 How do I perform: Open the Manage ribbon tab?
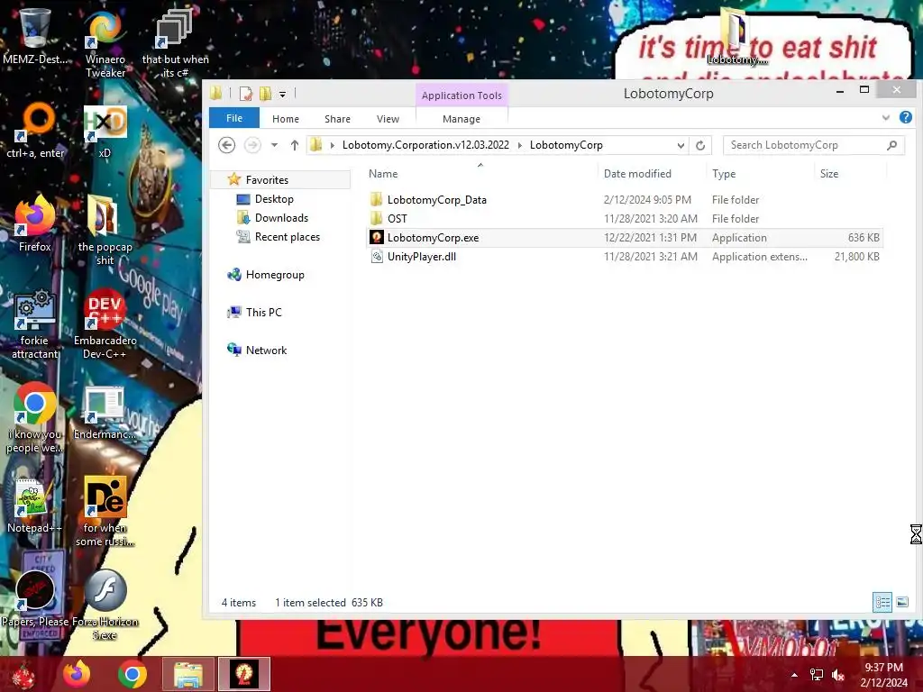461,119
